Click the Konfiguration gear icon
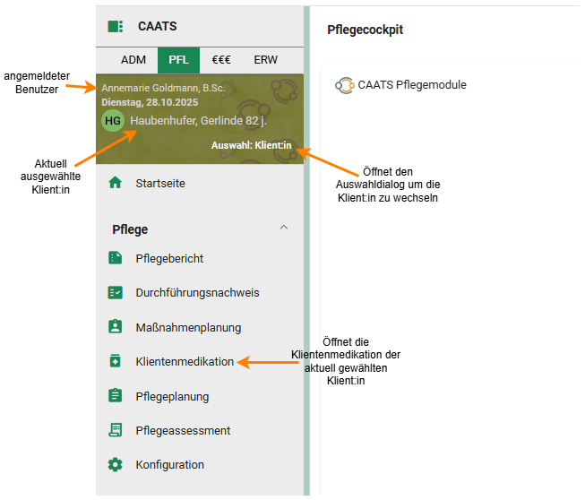 tap(115, 465)
